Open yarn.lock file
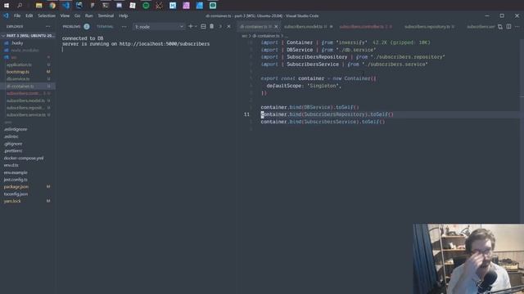The image size is (524, 294). pyautogui.click(x=12, y=201)
